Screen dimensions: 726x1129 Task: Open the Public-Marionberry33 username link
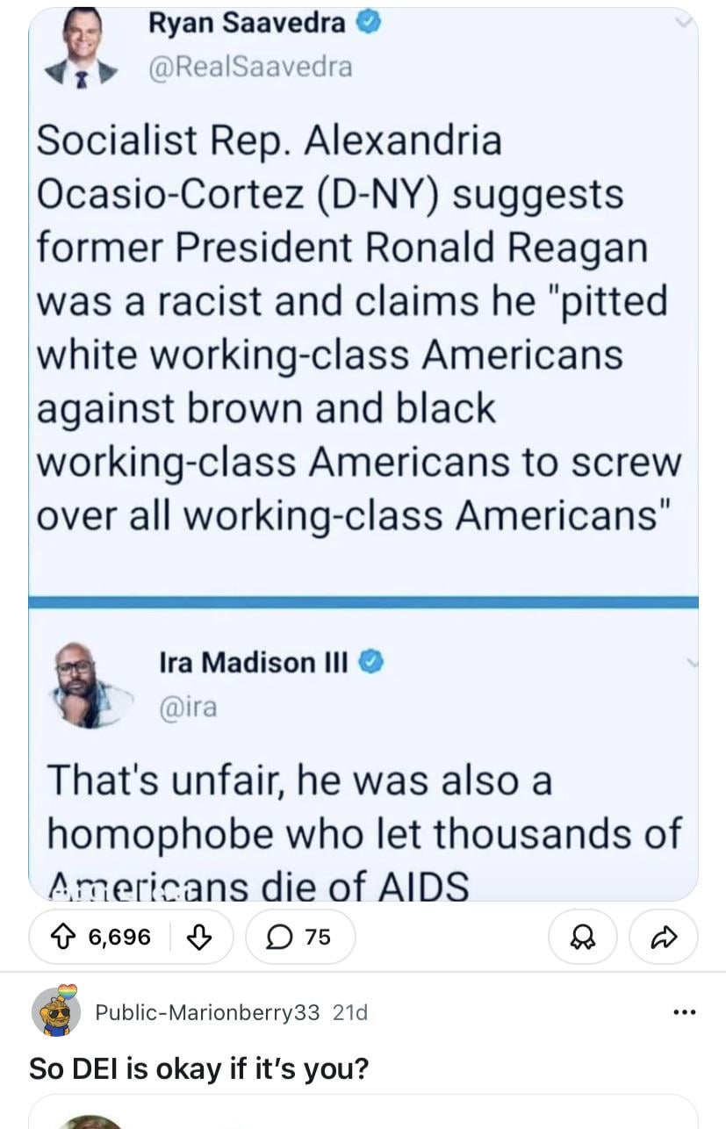(x=207, y=1013)
